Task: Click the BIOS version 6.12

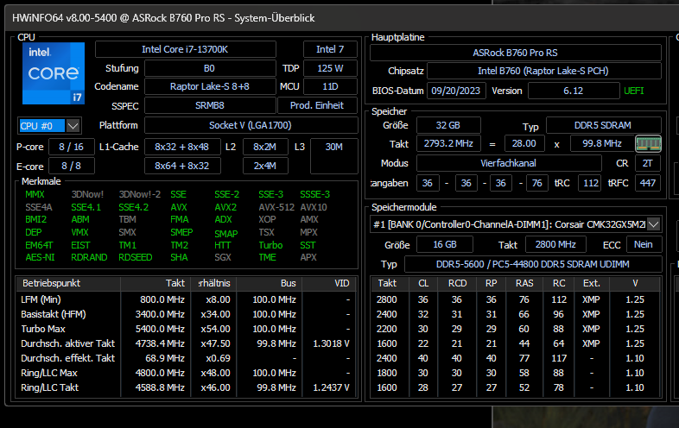Action: point(574,91)
